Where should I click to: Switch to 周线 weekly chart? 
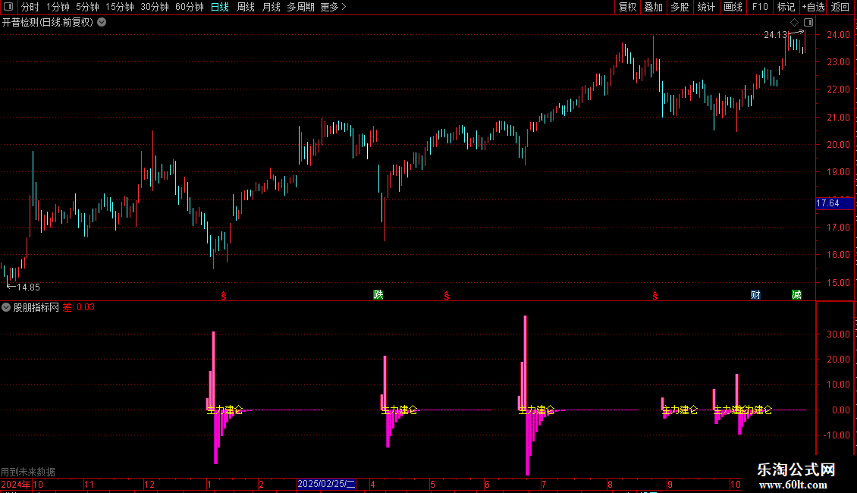(246, 7)
